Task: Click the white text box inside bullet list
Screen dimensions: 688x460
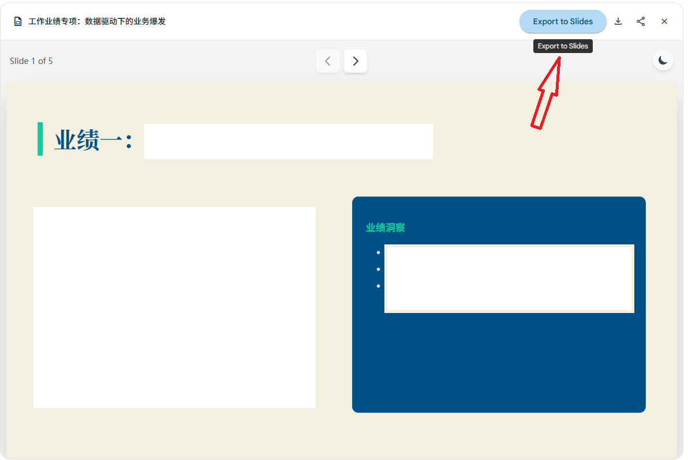Action: [509, 278]
